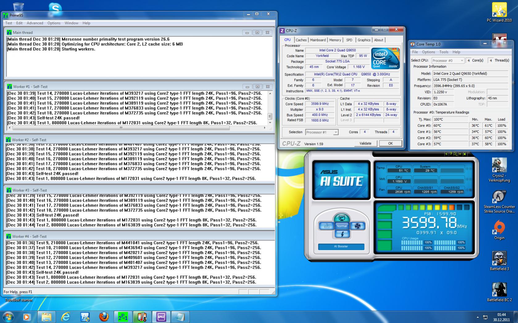Switch to Prime95 via its taskbar icon
518x323 pixels.
[x=123, y=317]
